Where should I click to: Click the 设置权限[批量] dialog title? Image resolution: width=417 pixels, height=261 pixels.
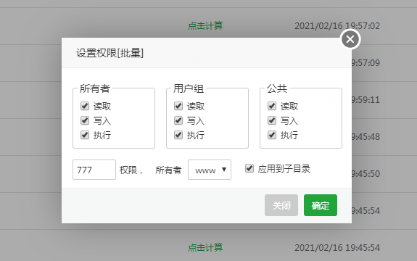pyautogui.click(x=110, y=53)
